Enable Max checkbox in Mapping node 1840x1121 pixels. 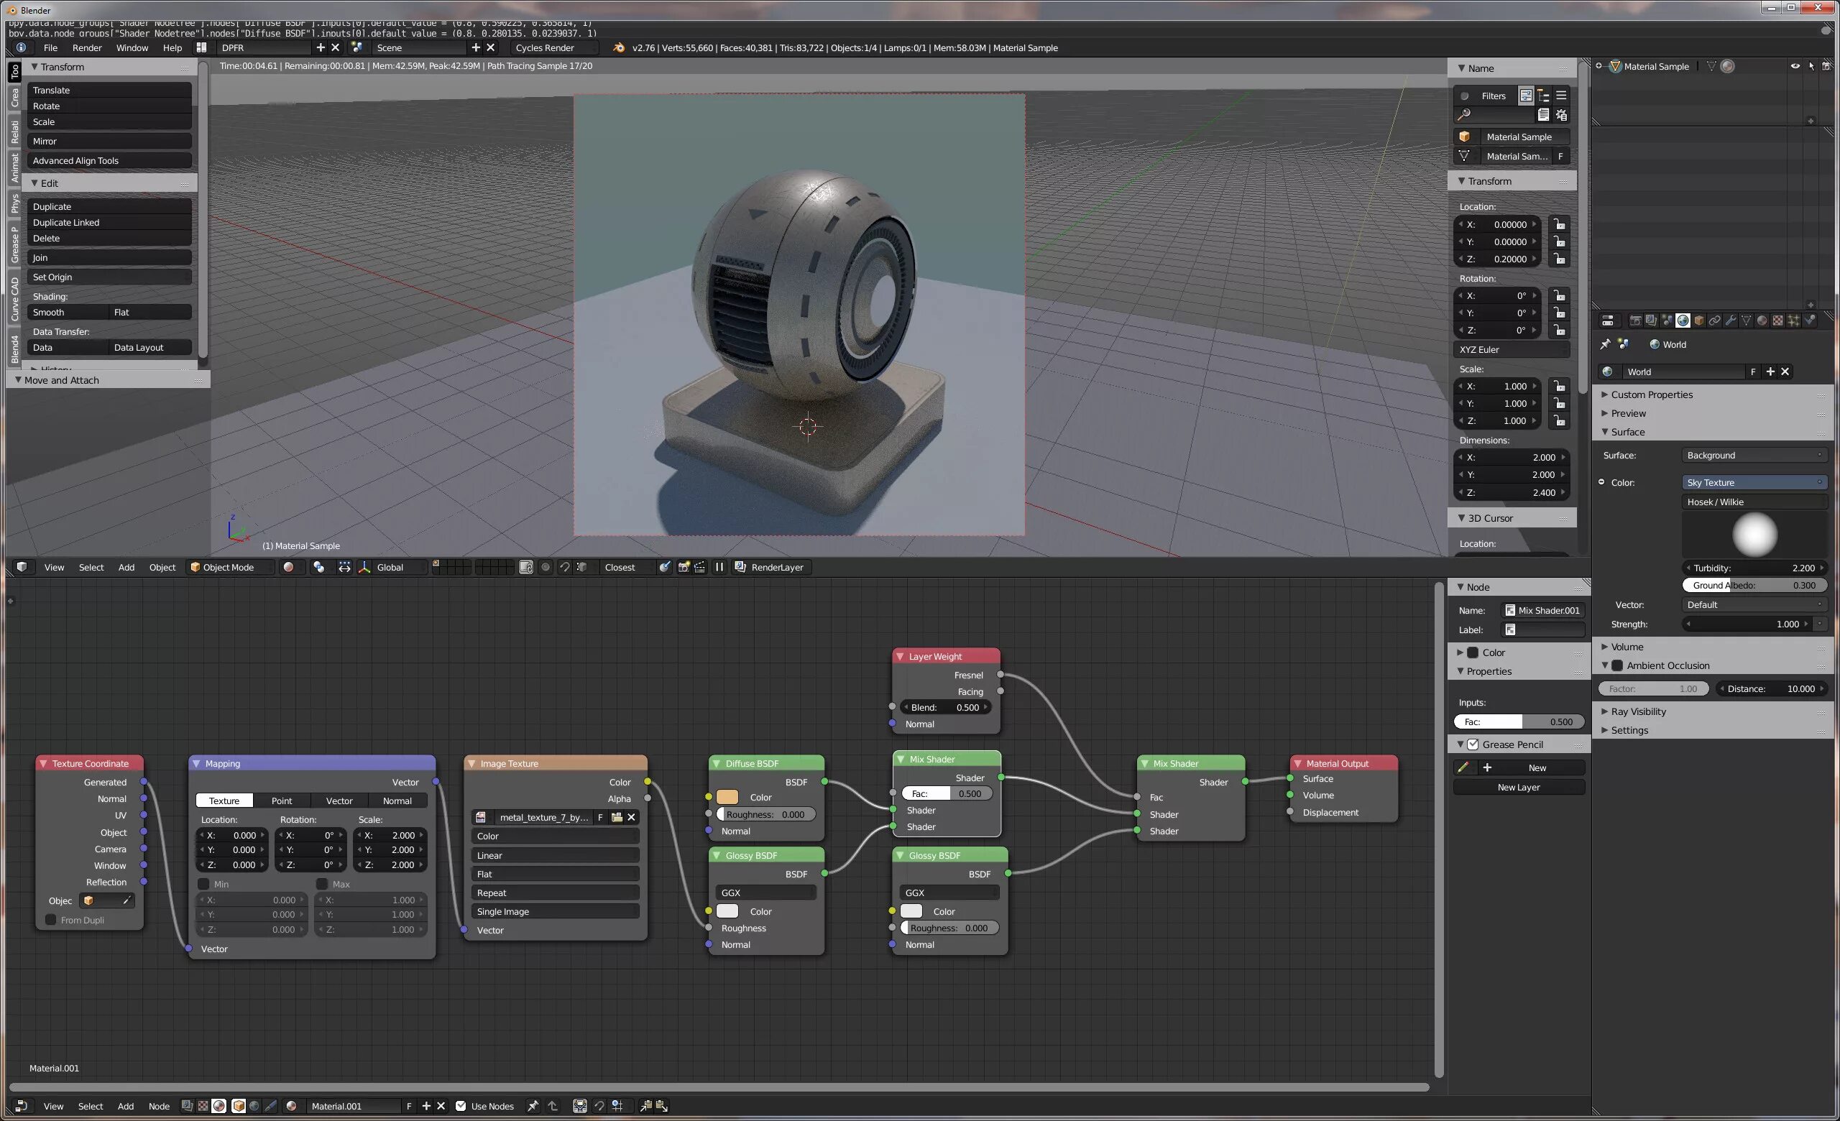pos(322,884)
